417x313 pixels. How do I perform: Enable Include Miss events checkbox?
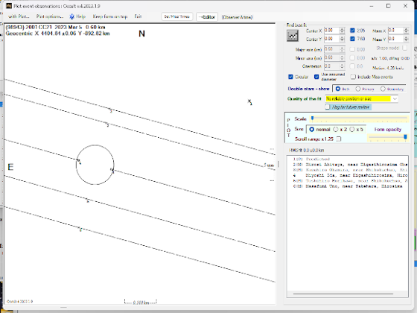pos(353,77)
